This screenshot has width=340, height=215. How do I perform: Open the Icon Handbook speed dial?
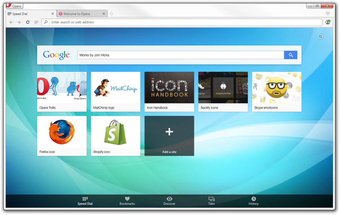tap(169, 92)
